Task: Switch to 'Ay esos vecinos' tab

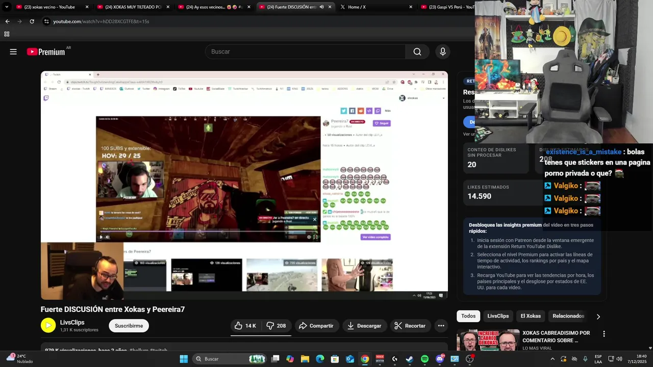Action: tap(214, 7)
